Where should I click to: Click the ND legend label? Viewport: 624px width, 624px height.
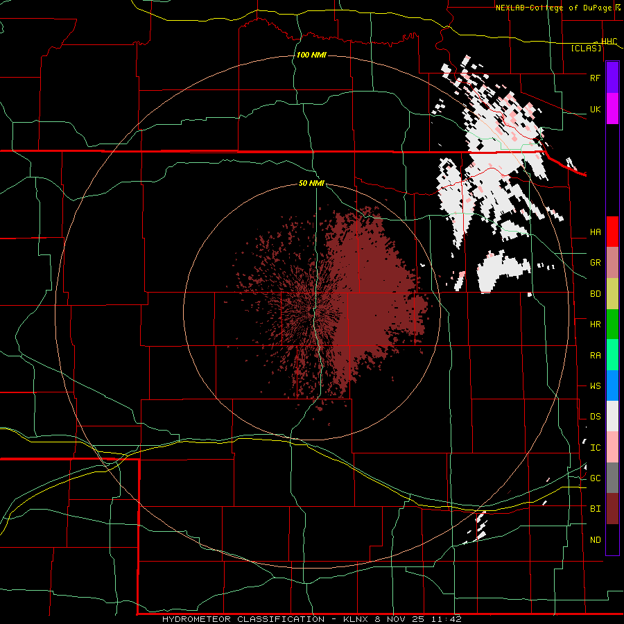595,540
